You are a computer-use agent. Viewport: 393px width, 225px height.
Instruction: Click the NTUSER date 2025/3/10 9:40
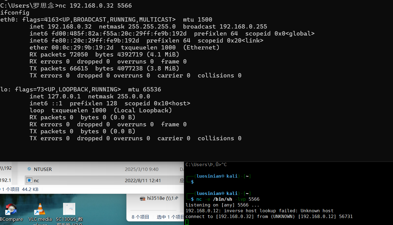[x=141, y=169]
